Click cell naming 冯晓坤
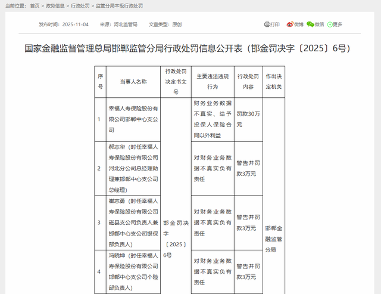 (133, 271)
